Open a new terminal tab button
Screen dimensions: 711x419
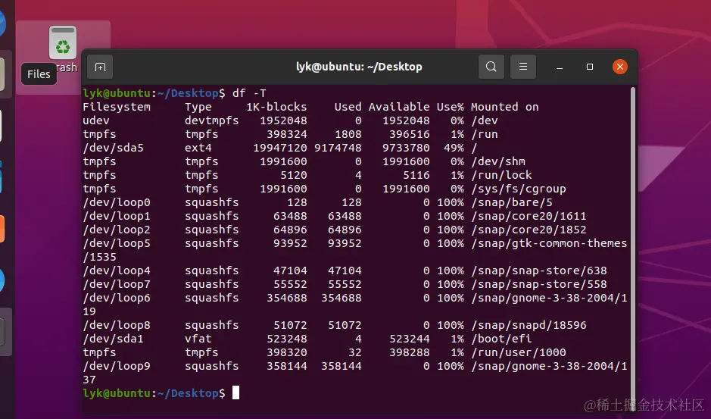100,67
